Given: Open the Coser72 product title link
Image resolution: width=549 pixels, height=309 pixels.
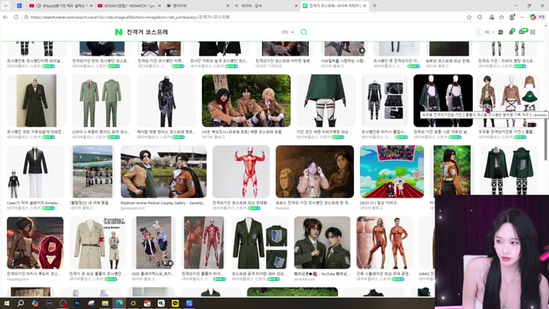Looking at the screenshot, I should click(x=34, y=203).
